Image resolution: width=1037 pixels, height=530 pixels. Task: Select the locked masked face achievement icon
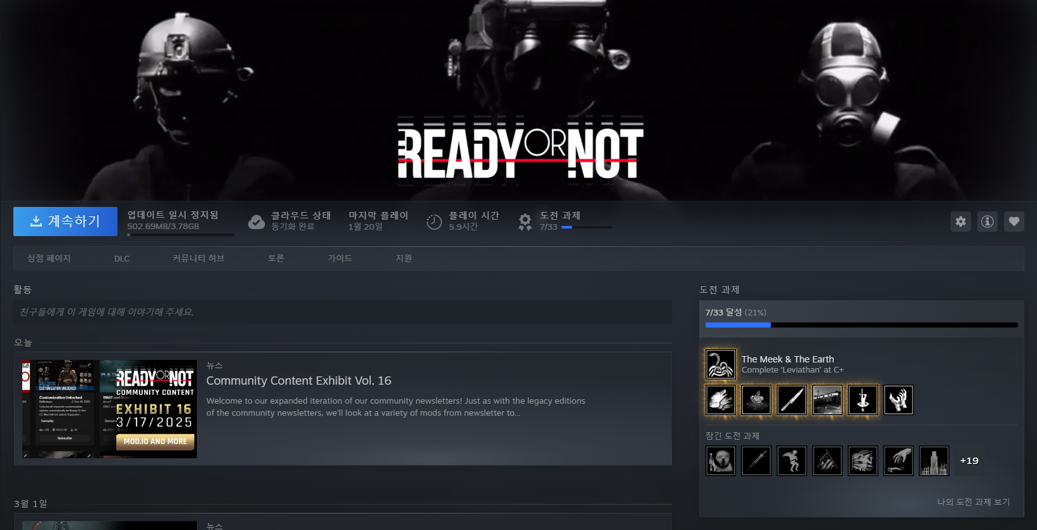(x=721, y=461)
